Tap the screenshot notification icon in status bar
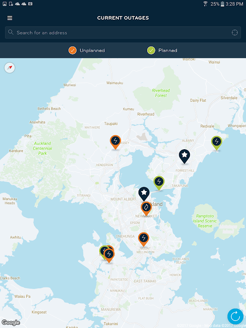246x328 pixels. (x=5, y=4)
